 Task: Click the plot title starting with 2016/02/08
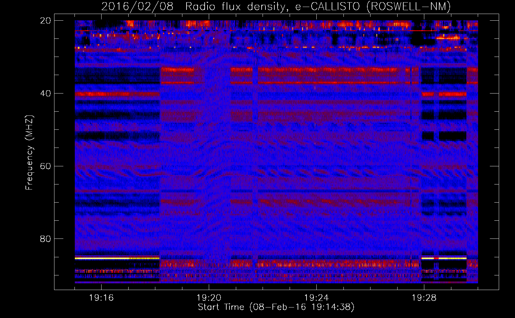pos(276,6)
